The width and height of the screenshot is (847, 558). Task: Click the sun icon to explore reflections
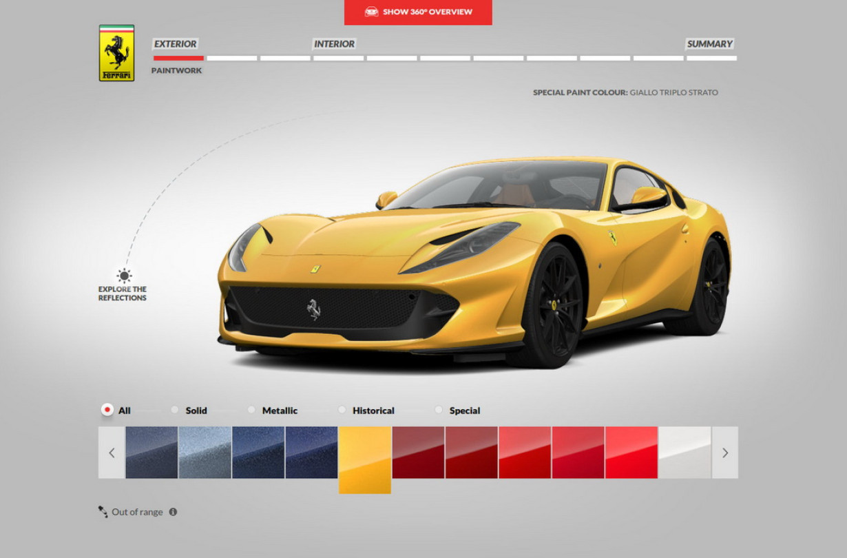(124, 276)
